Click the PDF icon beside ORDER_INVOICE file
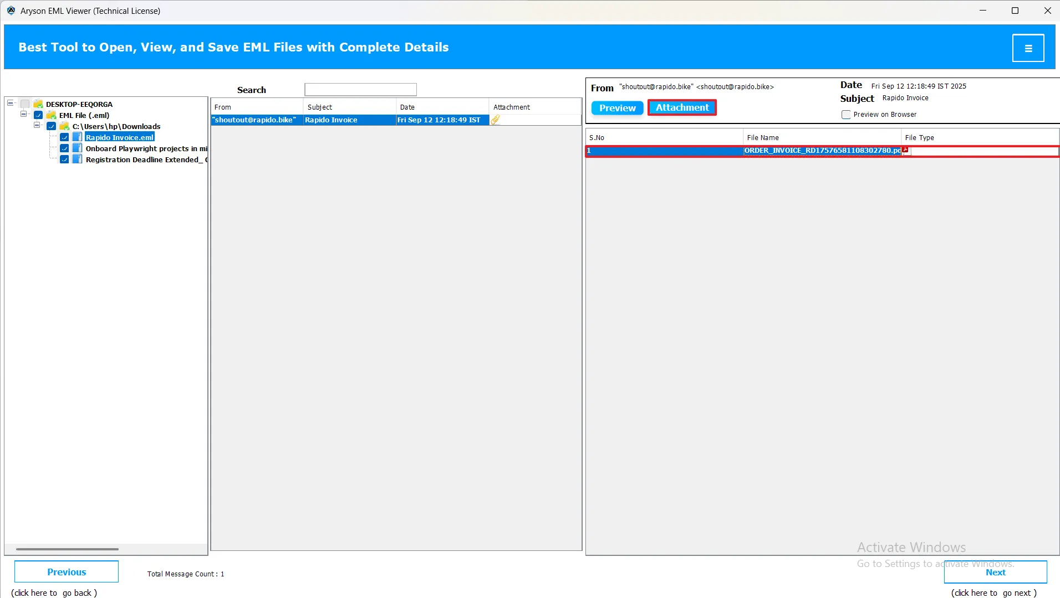 point(905,150)
